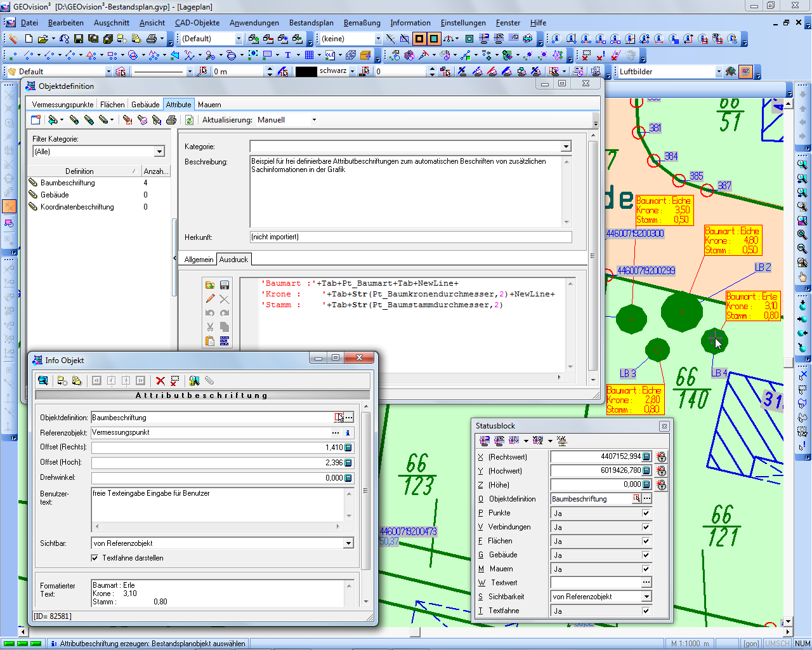
Task: Click pick-object icon beside Statusblock Objektdefinition
Action: coord(636,499)
